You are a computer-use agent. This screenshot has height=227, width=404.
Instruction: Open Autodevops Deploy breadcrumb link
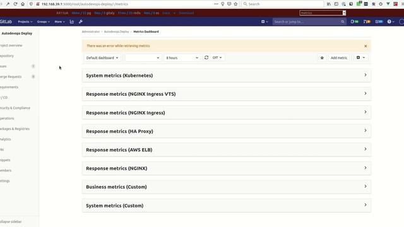pos(116,32)
